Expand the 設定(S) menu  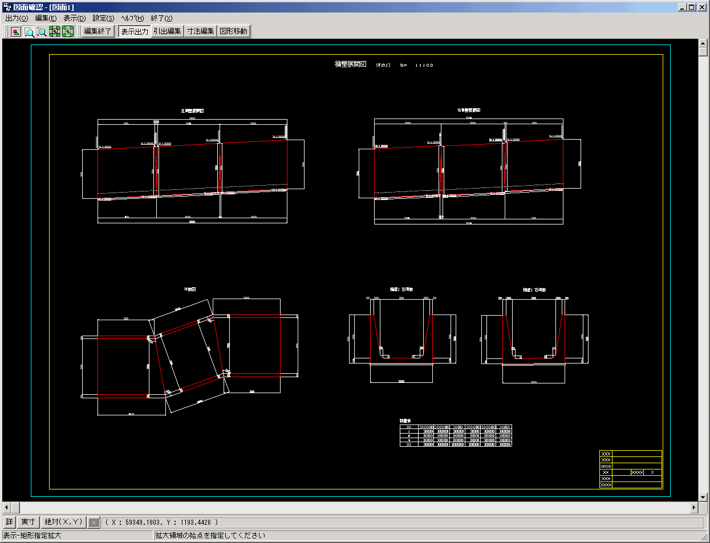click(x=103, y=18)
